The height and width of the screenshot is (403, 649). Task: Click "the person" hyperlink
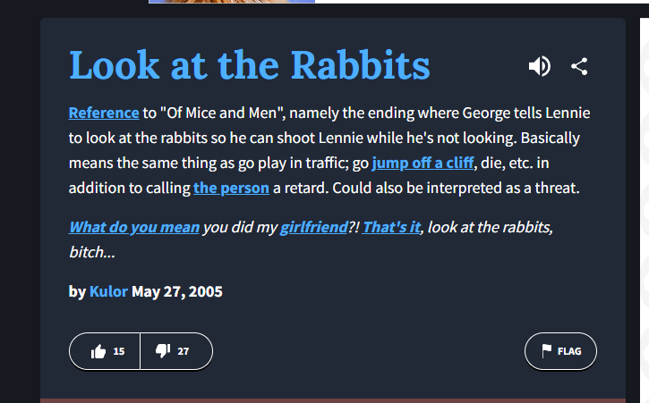(x=231, y=189)
